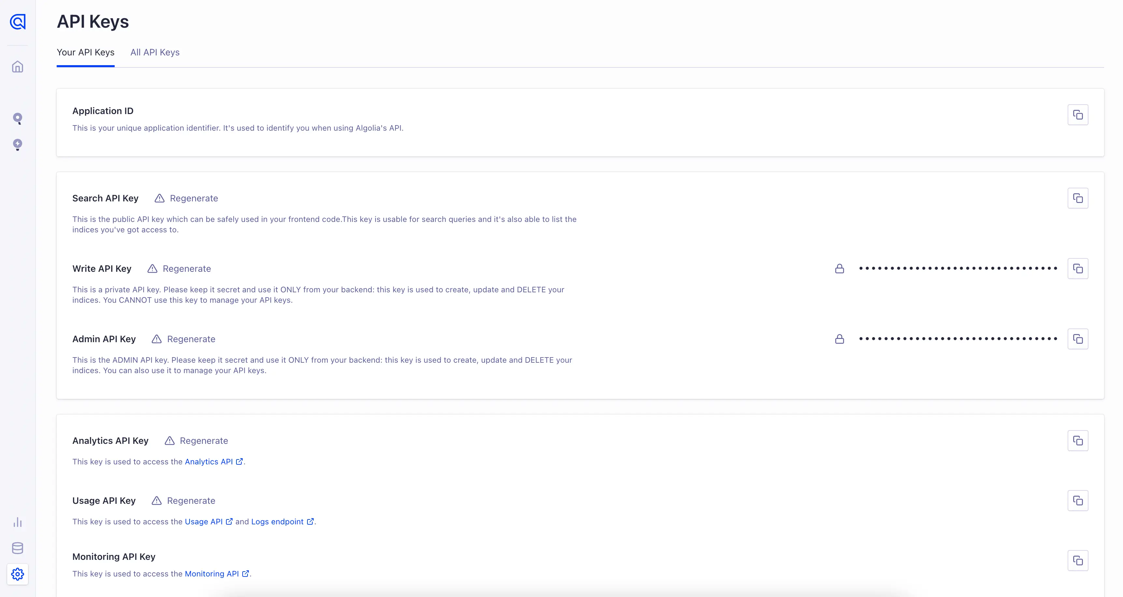The width and height of the screenshot is (1123, 597).
Task: Reveal Admin API Key via lock icon
Action: 839,339
